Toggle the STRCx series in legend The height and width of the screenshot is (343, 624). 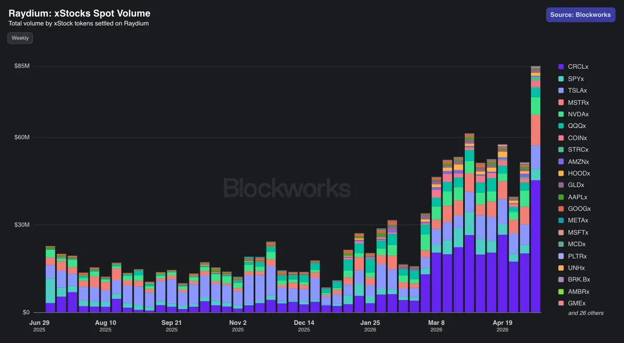[574, 150]
